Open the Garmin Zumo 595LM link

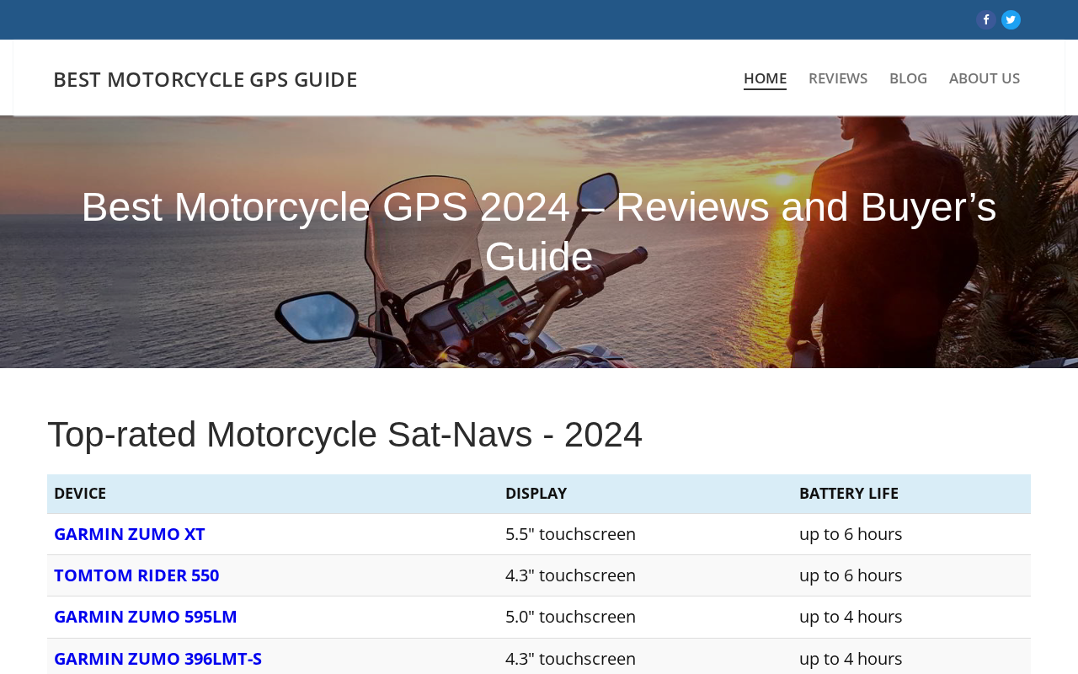pos(146,617)
